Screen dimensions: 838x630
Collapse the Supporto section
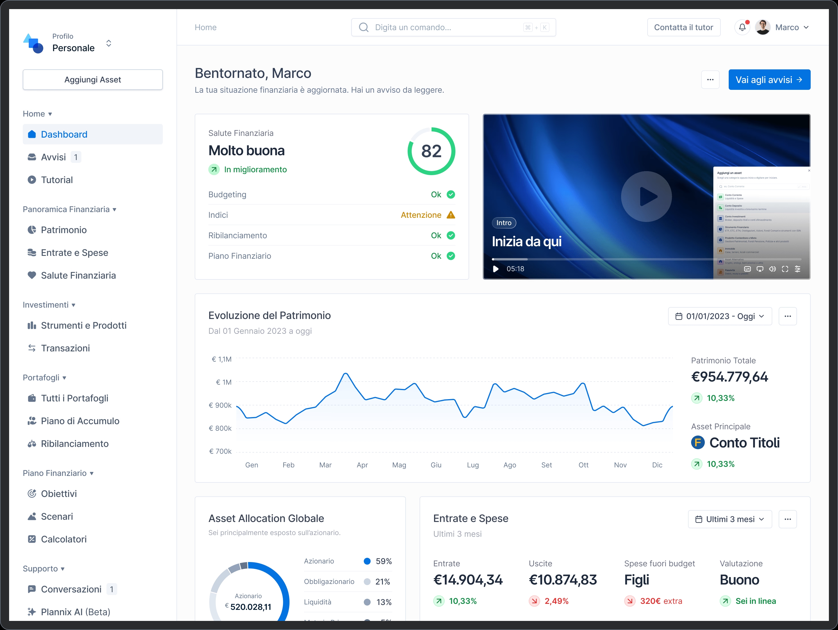click(x=44, y=569)
